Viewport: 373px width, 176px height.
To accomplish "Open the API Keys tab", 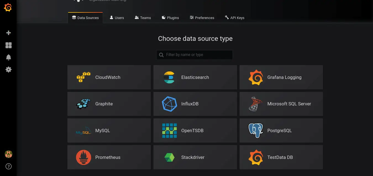I will (x=235, y=18).
